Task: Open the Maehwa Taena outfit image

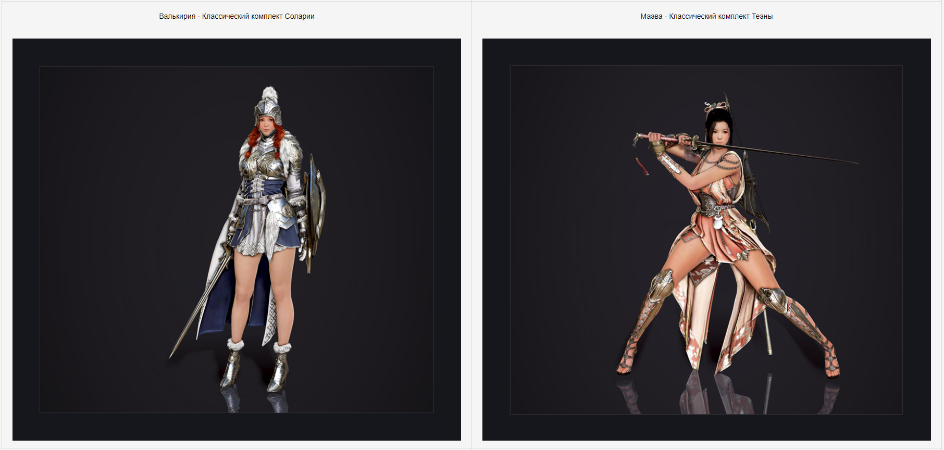Action: pyautogui.click(x=706, y=240)
